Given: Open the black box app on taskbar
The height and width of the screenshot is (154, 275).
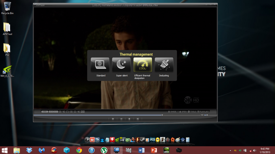Looking at the screenshot, I should [179, 150].
